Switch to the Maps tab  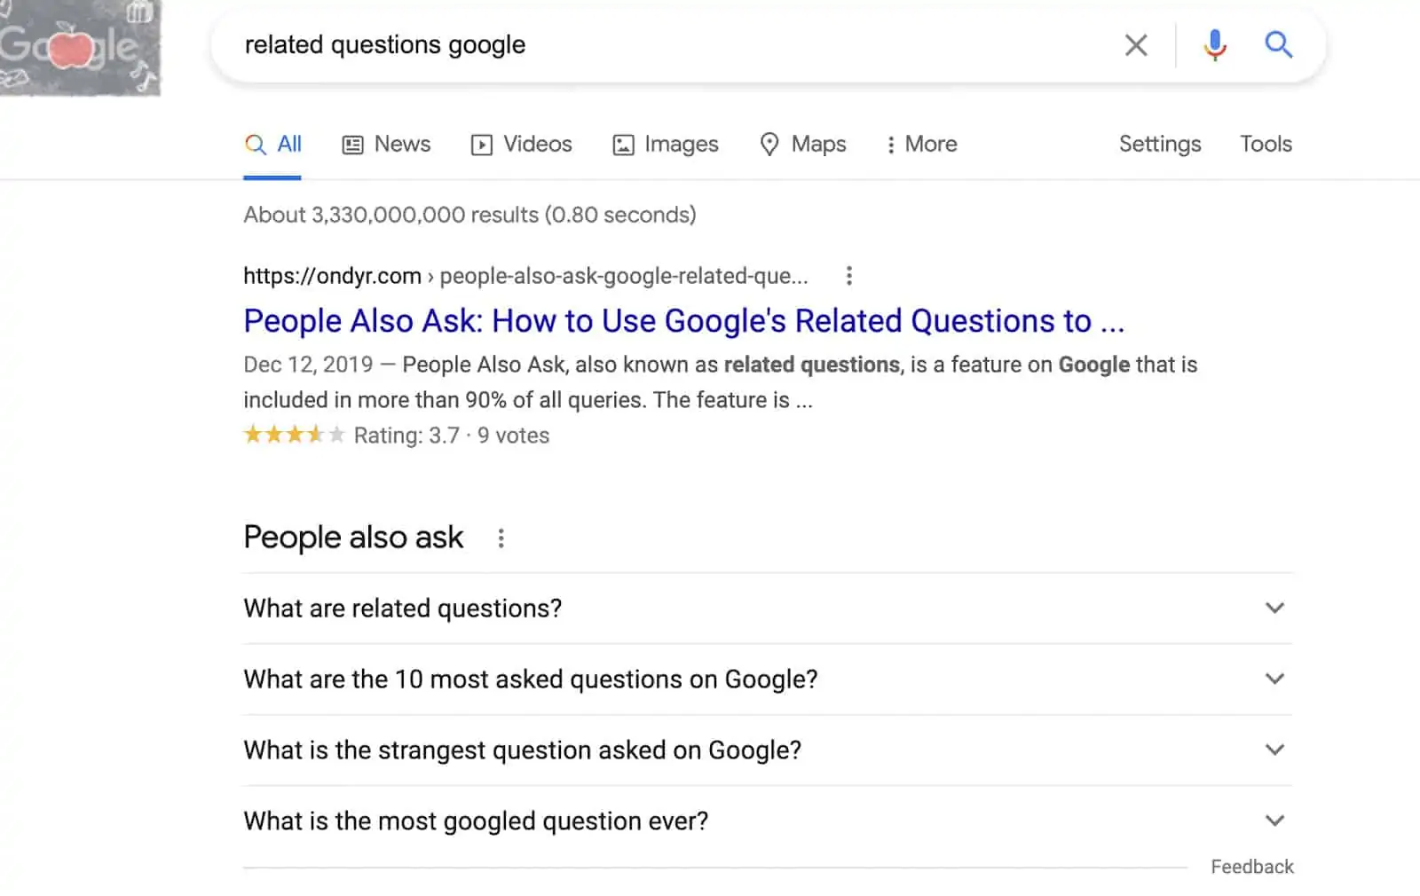click(x=803, y=144)
